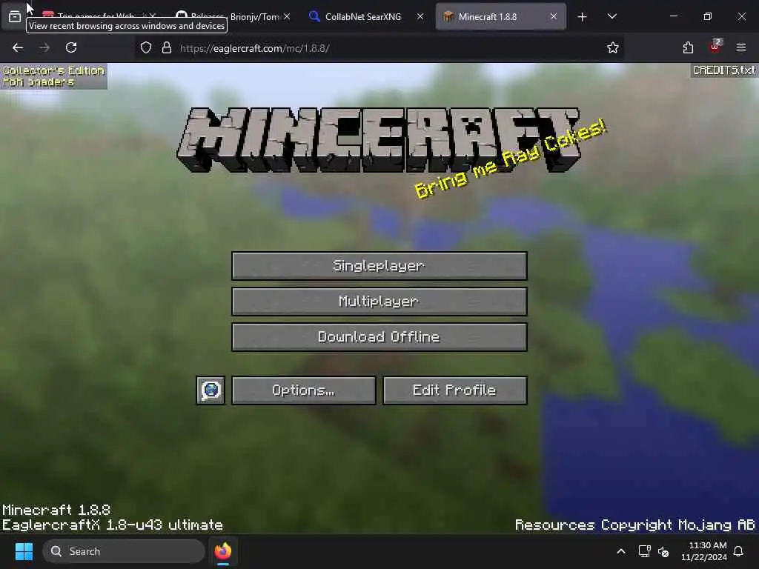759x569 pixels.
Task: Open CREDITS.txt link
Action: pos(723,70)
